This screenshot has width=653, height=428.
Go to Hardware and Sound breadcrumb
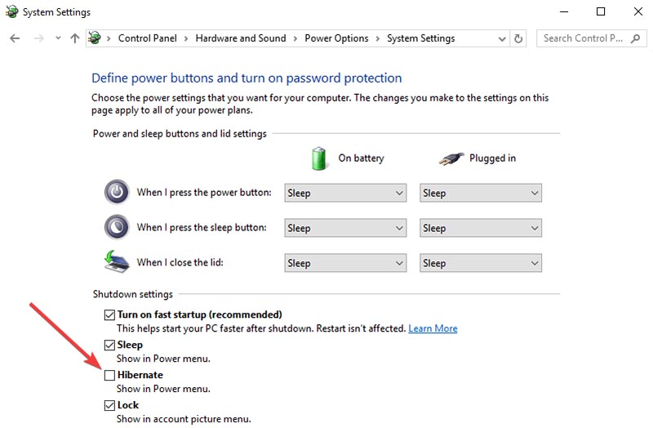(x=241, y=38)
